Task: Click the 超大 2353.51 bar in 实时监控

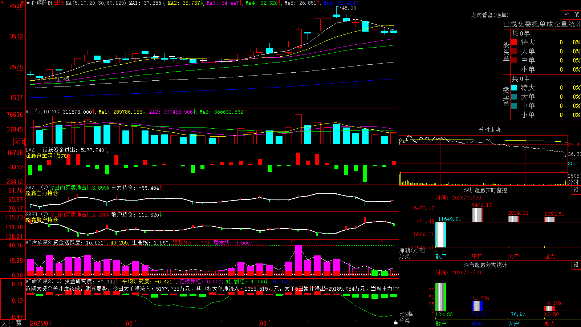Action: point(550,219)
